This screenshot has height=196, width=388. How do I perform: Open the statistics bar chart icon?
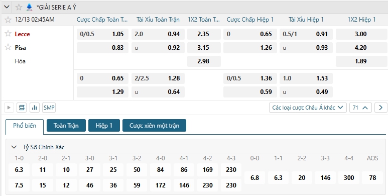point(35,108)
